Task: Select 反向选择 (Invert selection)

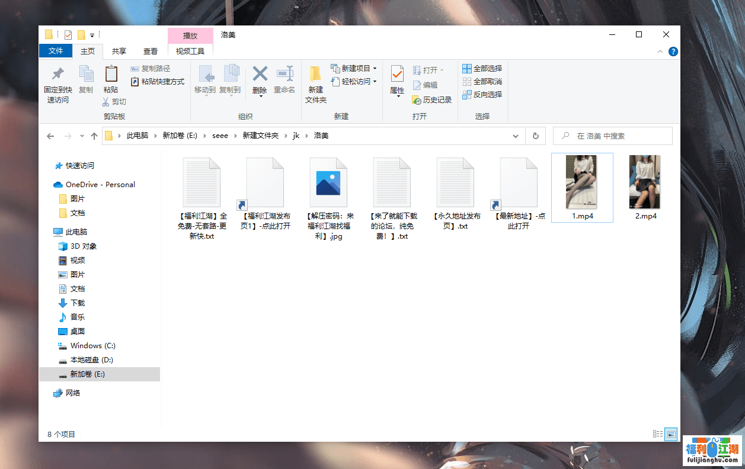Action: [482, 95]
